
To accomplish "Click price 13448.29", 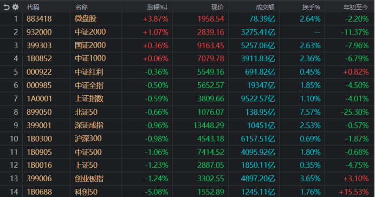I will pos(209,126).
